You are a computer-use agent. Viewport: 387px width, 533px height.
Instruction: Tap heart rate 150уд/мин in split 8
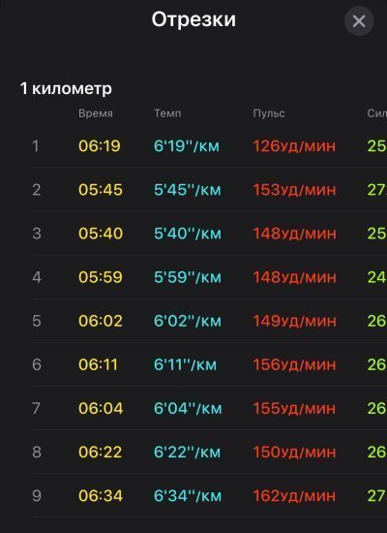tap(294, 453)
